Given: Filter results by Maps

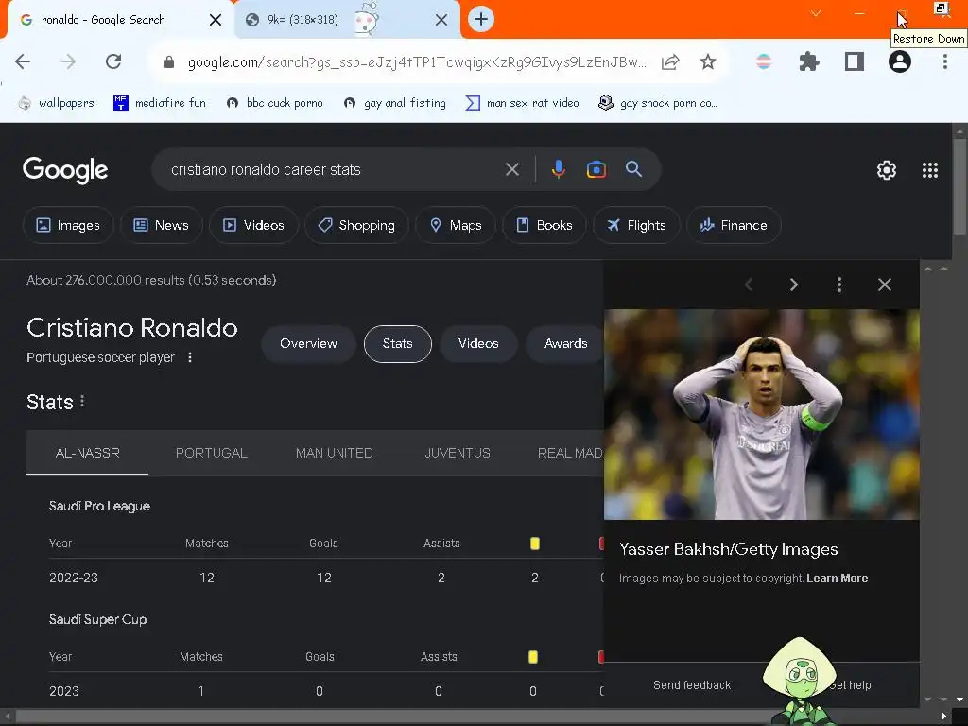Looking at the screenshot, I should point(455,225).
